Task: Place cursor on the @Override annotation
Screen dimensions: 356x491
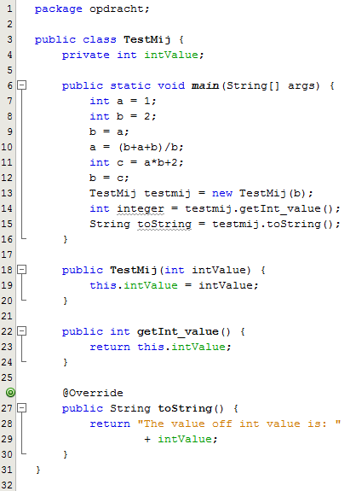Action: [93, 393]
